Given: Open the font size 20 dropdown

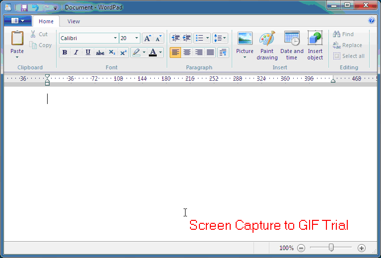Looking at the screenshot, I should [x=136, y=38].
